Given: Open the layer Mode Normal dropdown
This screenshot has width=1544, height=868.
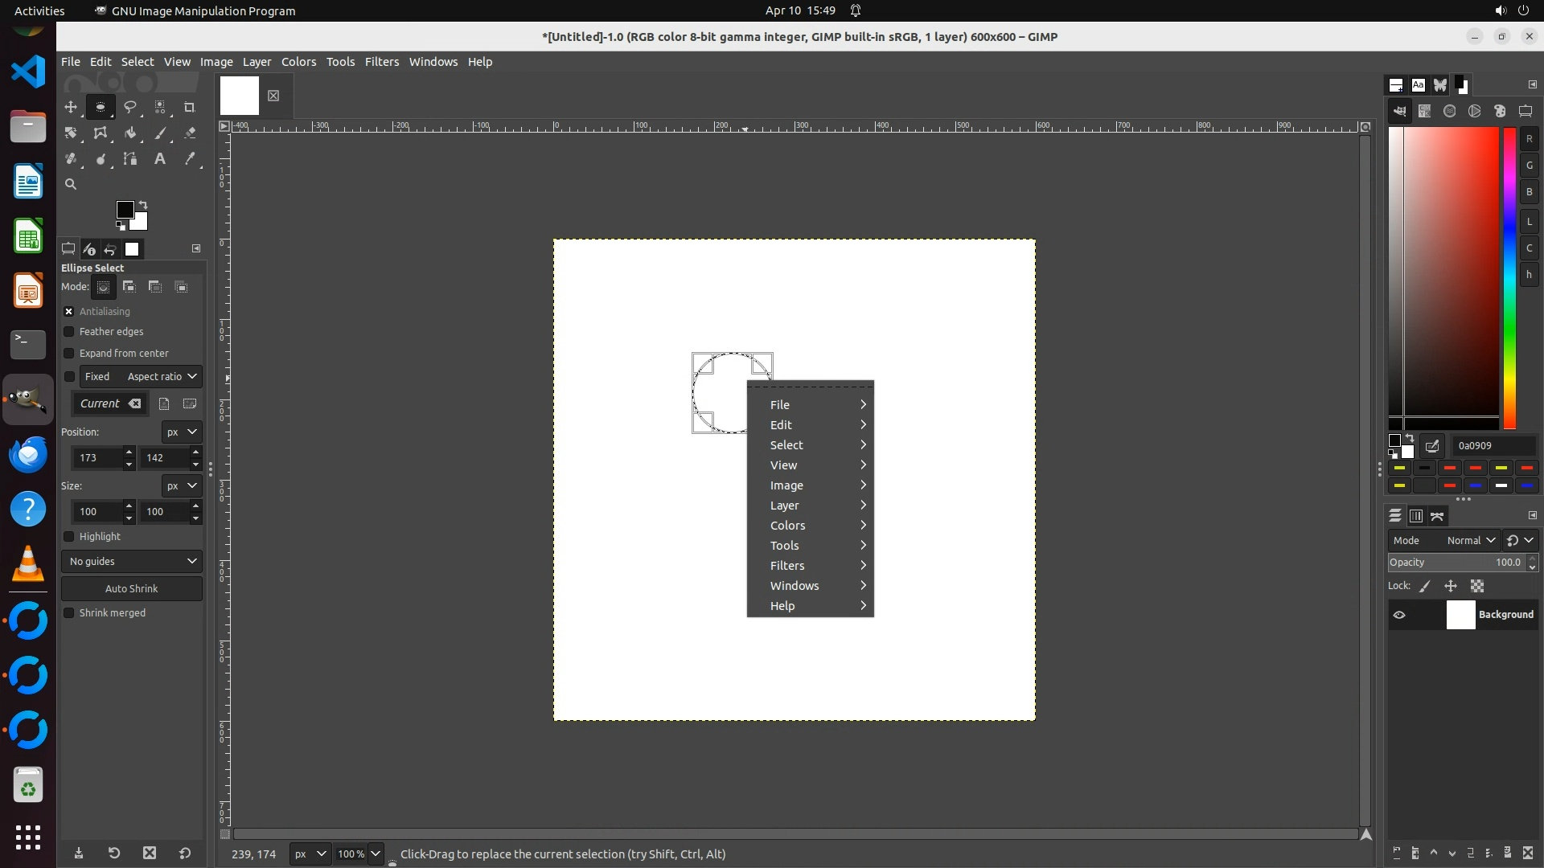Looking at the screenshot, I should pyautogui.click(x=1470, y=541).
